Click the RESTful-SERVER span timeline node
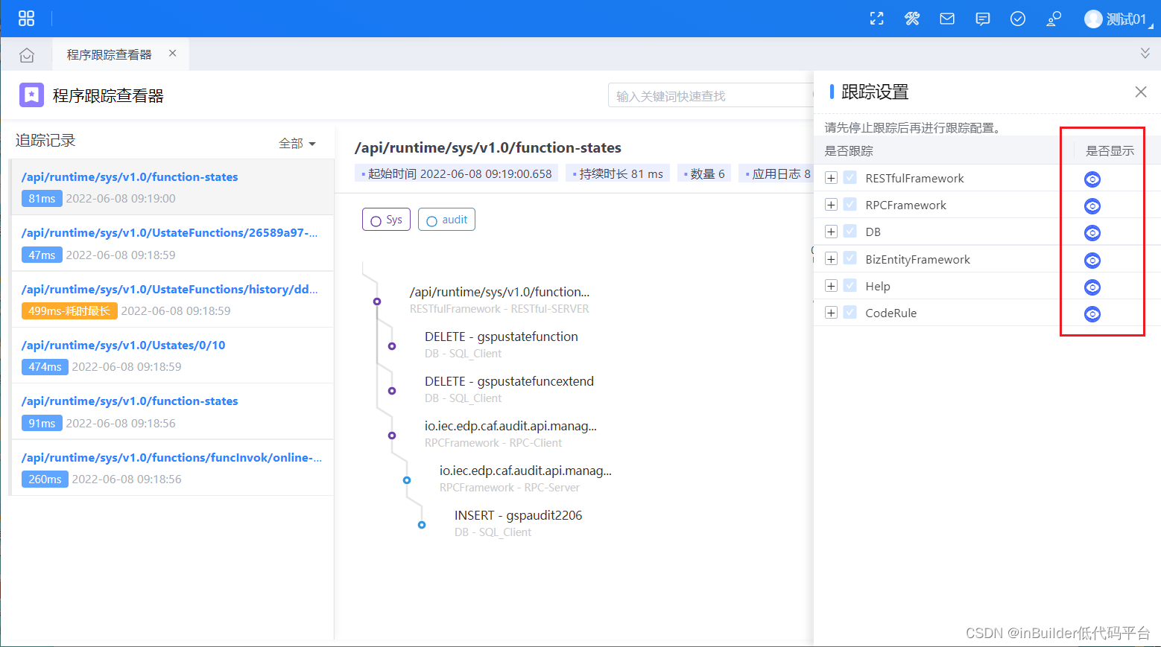 pyautogui.click(x=377, y=302)
